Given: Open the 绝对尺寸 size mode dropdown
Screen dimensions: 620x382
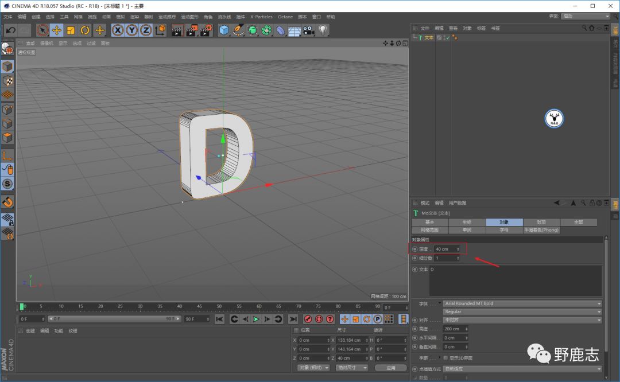Looking at the screenshot, I should [352, 368].
